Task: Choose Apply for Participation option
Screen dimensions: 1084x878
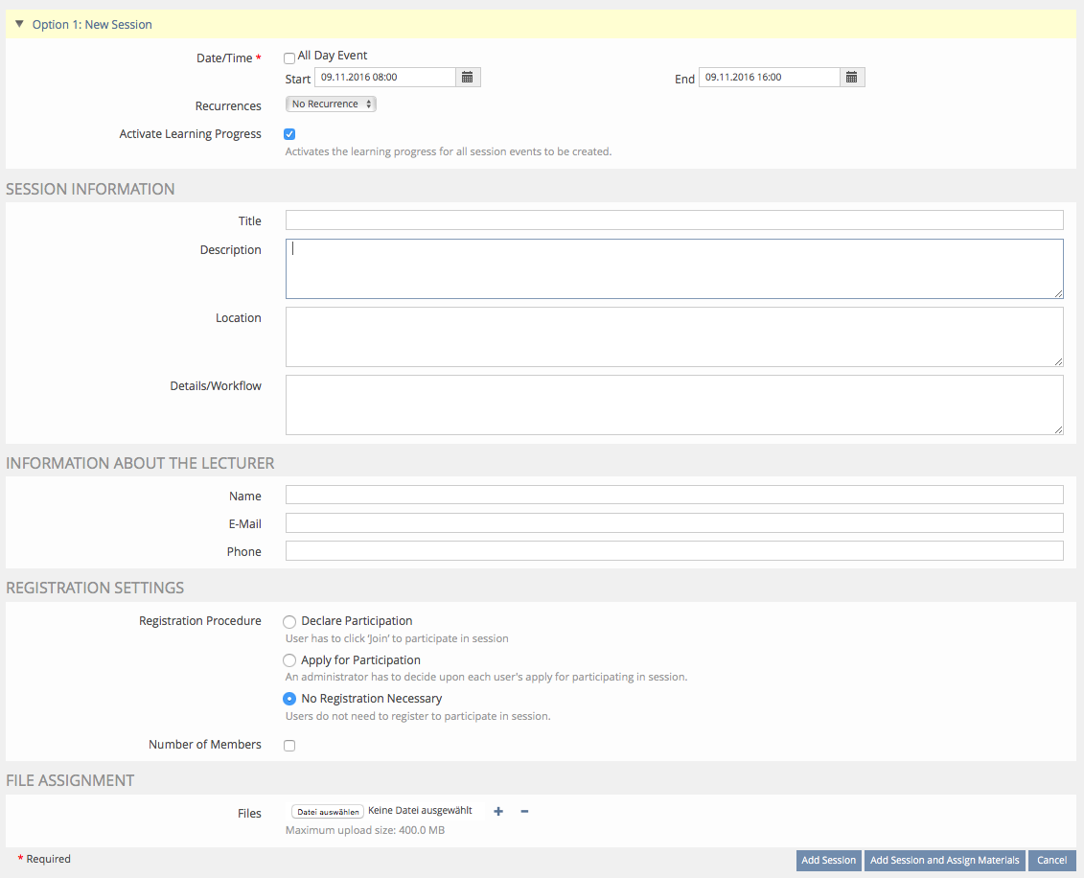Action: point(289,660)
